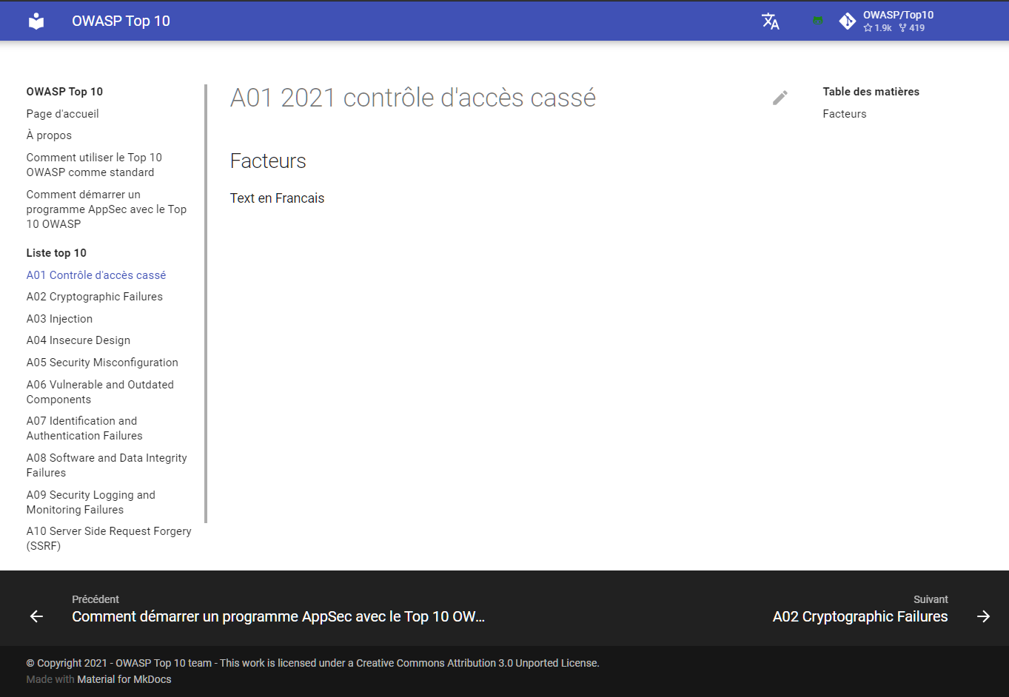Click the OWASP Top 10 header title
Viewport: 1009px width, 697px height.
(x=121, y=21)
